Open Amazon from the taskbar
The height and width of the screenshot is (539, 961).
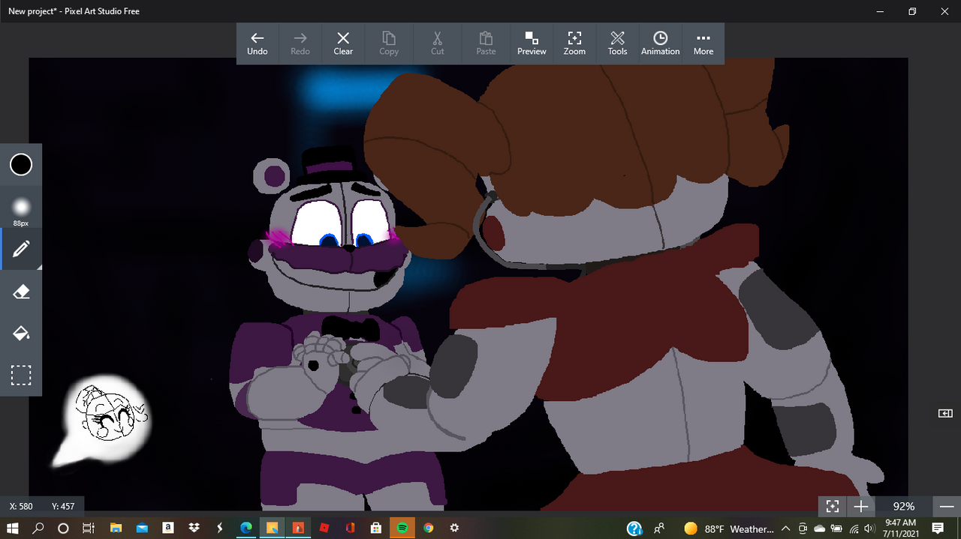pyautogui.click(x=167, y=528)
